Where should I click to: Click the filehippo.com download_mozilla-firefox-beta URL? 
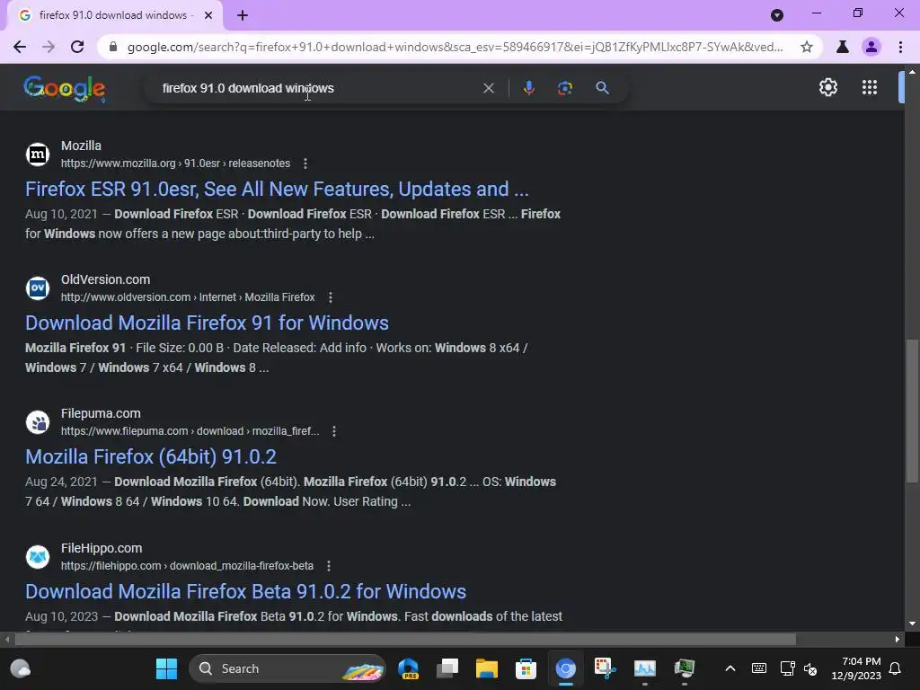click(x=187, y=566)
